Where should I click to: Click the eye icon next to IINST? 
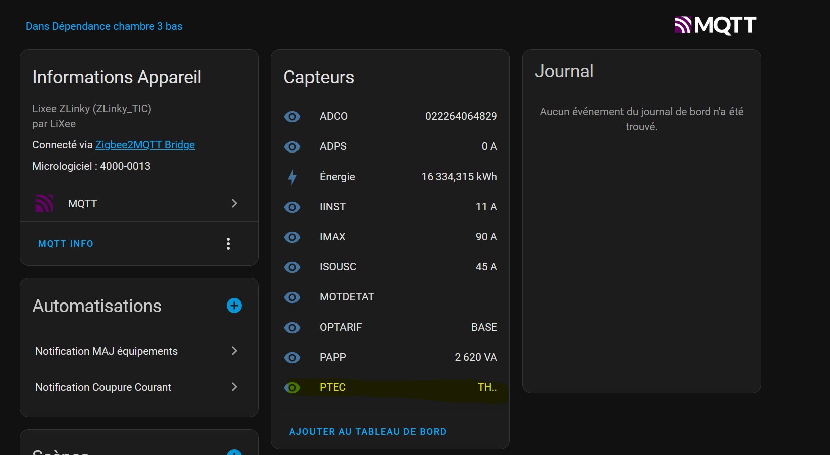(292, 207)
